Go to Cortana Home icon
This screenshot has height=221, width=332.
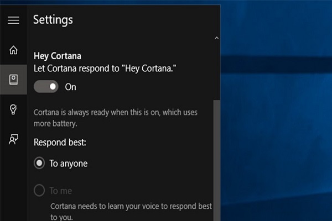[13, 50]
